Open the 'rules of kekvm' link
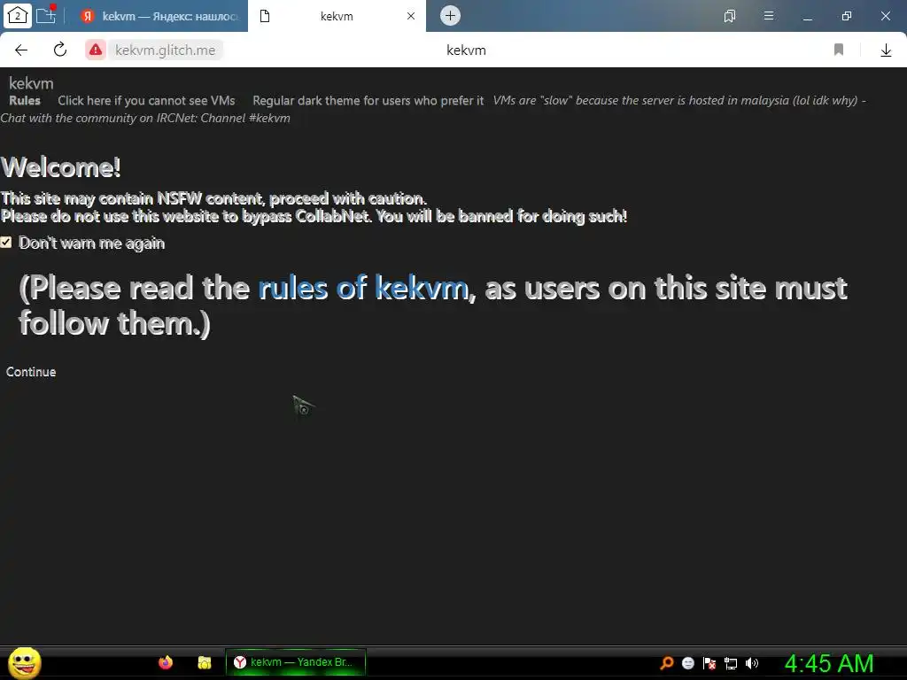907x680 pixels. click(x=363, y=288)
